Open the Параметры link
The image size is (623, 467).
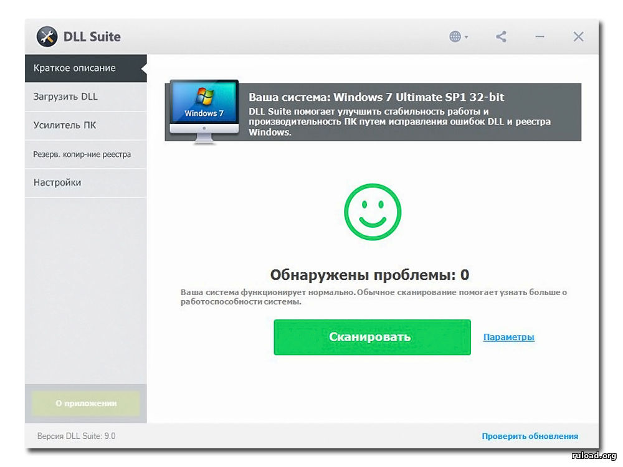pos(508,337)
